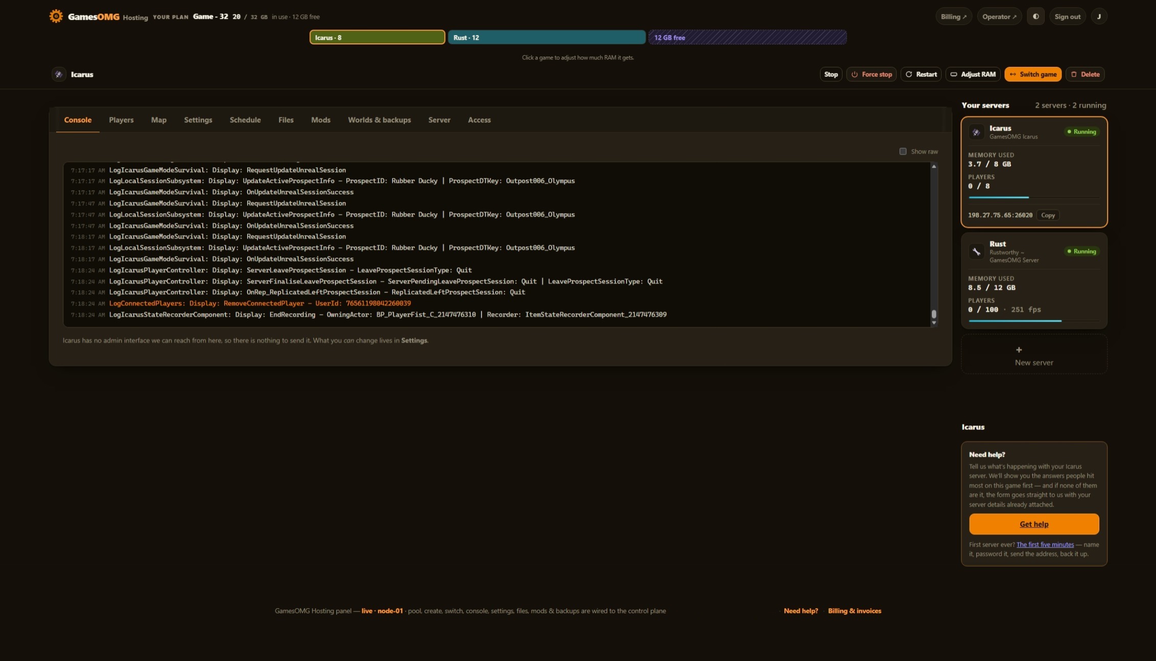Open the Console tab
Screen dimensions: 1156x661
click(x=78, y=120)
